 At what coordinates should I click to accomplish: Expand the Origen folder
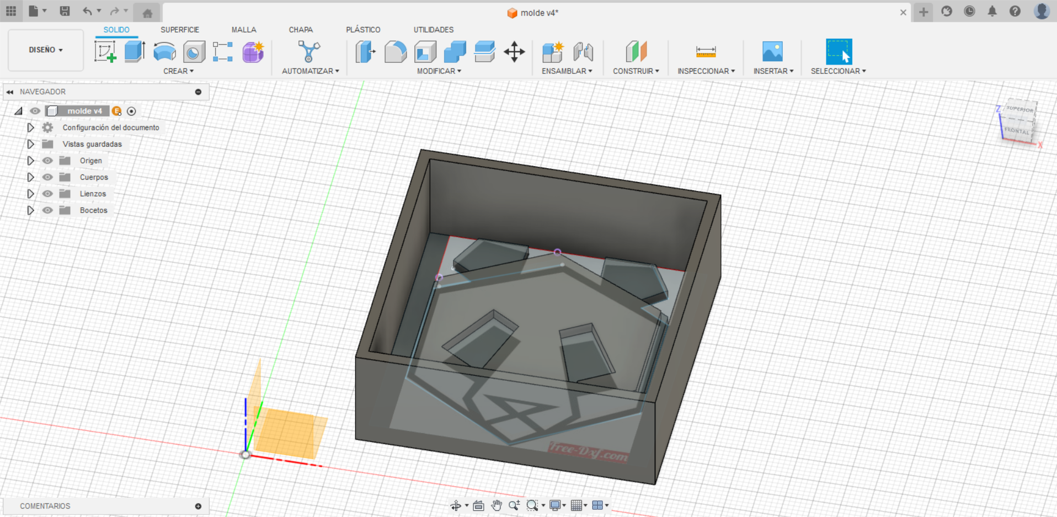point(30,161)
